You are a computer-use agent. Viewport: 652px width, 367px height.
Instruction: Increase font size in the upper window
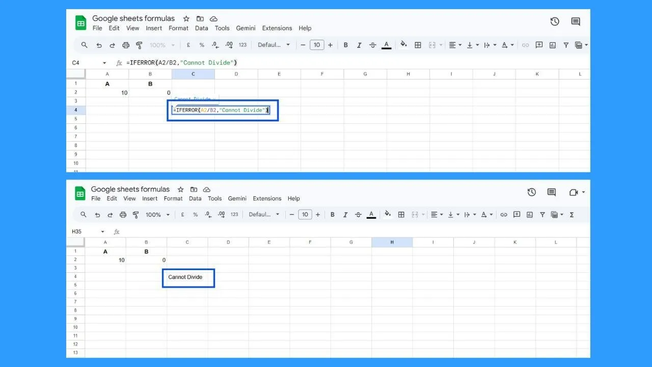[x=330, y=45]
